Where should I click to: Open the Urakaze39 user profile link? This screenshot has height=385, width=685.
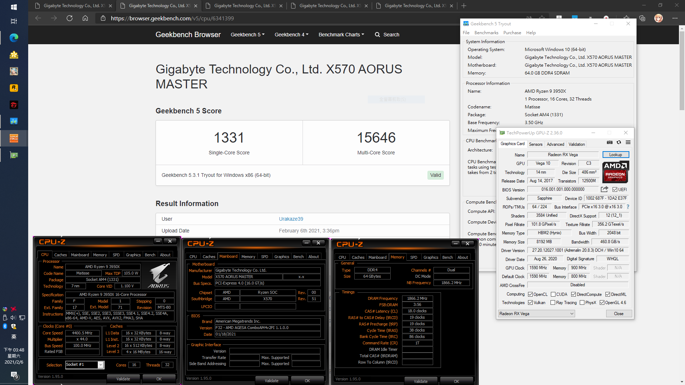coord(291,219)
